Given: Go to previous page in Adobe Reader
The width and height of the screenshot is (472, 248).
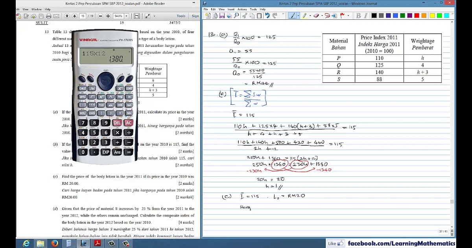Looking at the screenshot, I should [67, 16].
